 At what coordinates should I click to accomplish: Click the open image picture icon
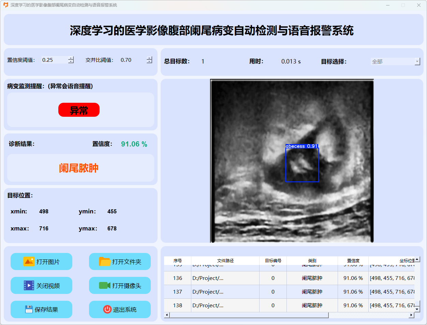[x=29, y=262]
